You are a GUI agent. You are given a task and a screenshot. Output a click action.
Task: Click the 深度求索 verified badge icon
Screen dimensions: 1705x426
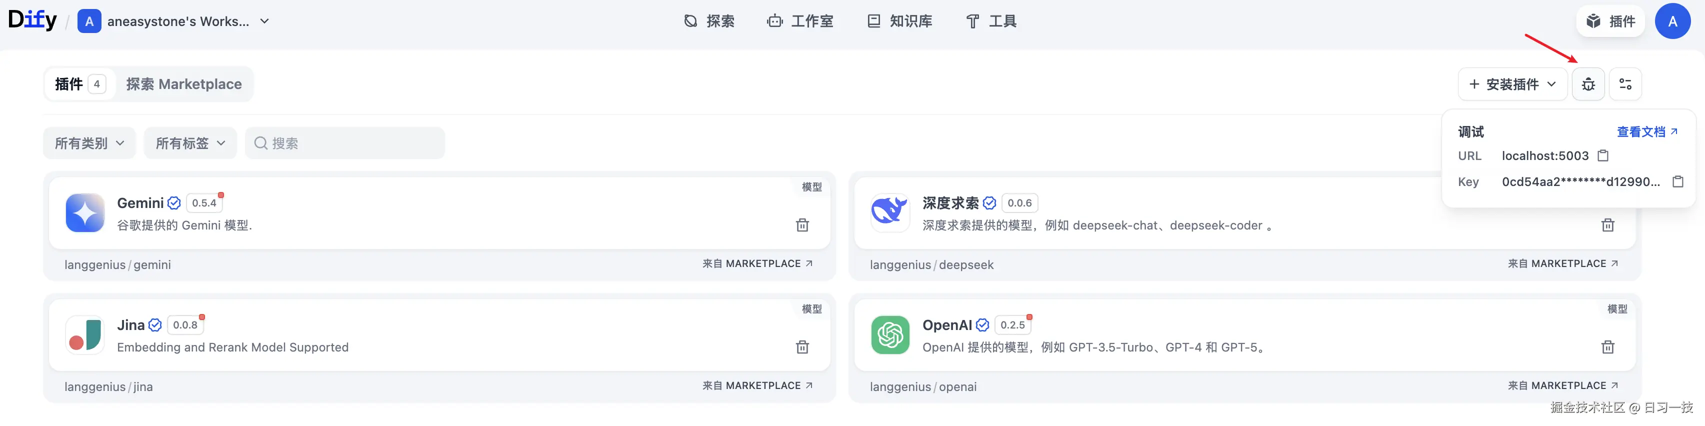click(x=989, y=203)
